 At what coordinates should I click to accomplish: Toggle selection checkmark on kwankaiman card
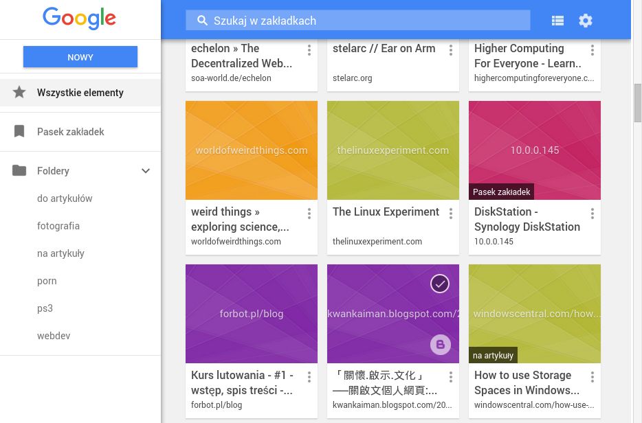[x=440, y=284]
